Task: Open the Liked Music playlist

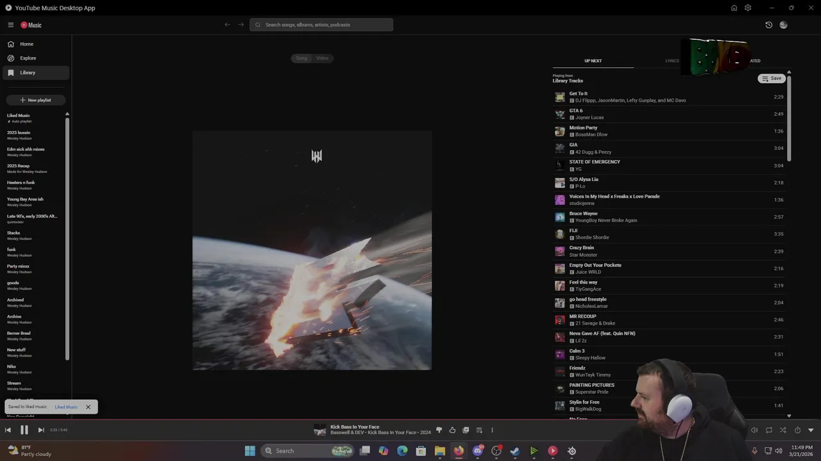Action: click(33, 118)
